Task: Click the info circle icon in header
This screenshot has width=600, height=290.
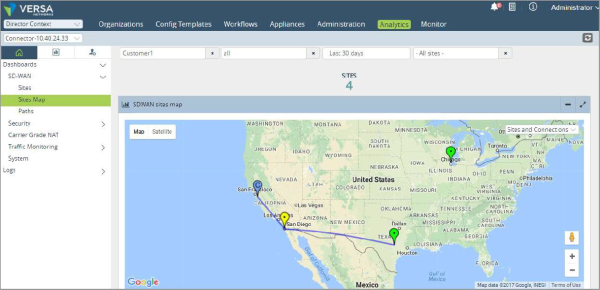Action: click(x=533, y=7)
